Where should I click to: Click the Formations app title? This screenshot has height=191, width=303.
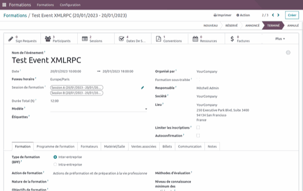click(20, 5)
